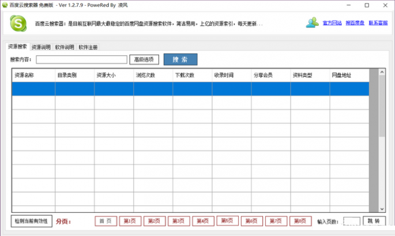Jump to 第5页 in pagination

(227, 221)
